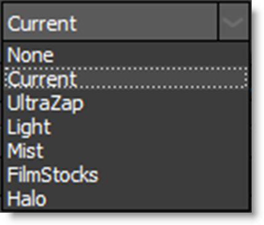Set the filter choice to UltraZap
The image size is (264, 225).
[126, 103]
